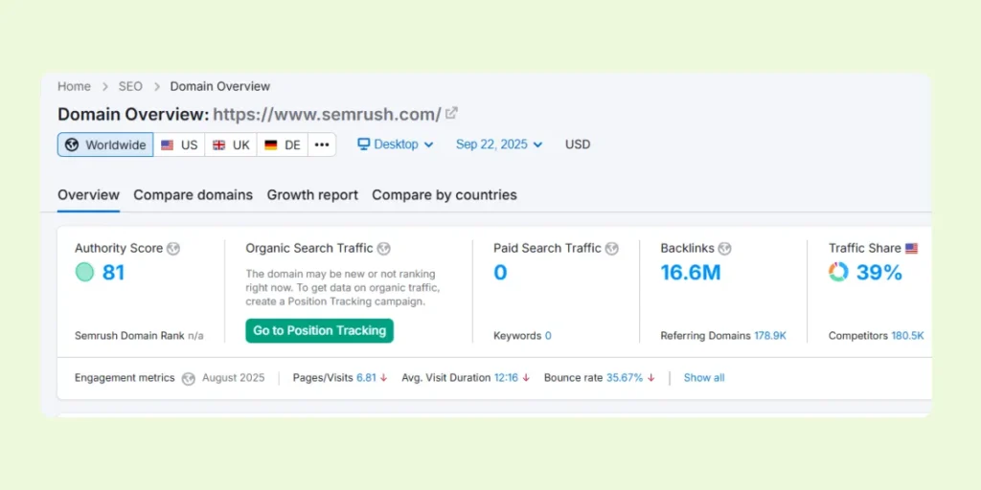Click the Show all engagement metrics link

[704, 378]
